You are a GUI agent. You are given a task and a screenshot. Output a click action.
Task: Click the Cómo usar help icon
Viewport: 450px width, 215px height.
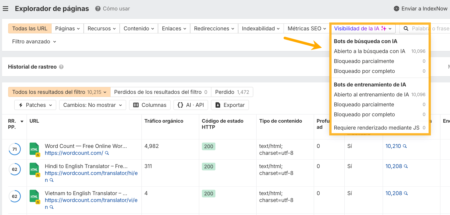(98, 9)
